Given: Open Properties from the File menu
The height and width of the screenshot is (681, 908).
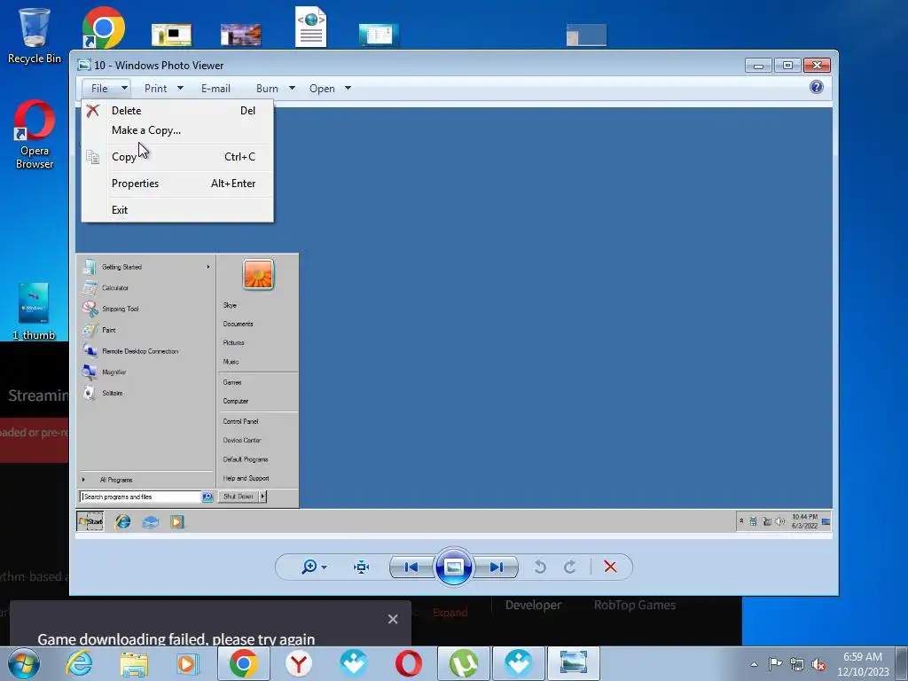Looking at the screenshot, I should [177, 184].
